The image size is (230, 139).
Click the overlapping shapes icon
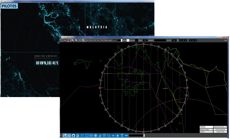pyautogui.click(x=109, y=135)
